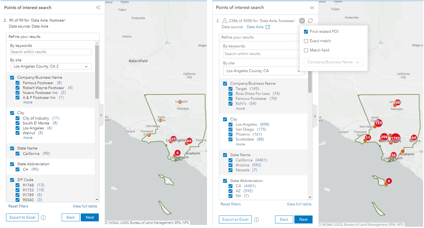Toggle the 91748 ZIP Code checkbox
This screenshot has width=424, height=228.
coord(18,185)
